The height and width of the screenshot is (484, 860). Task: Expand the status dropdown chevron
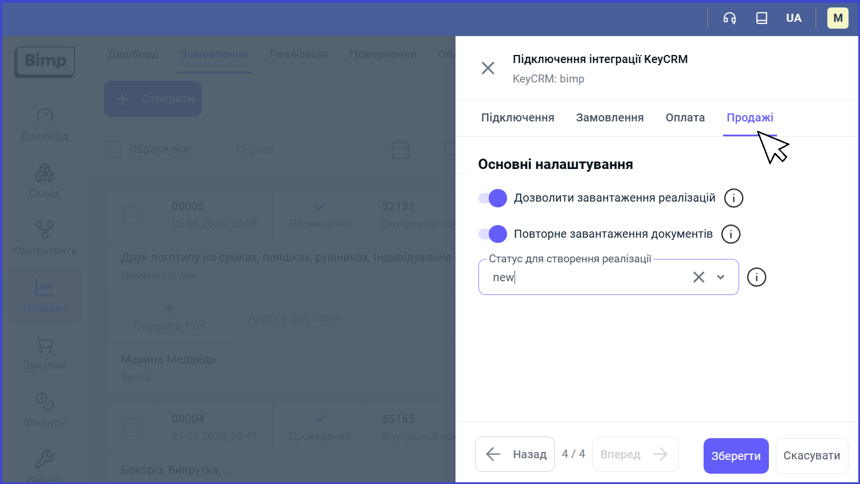(721, 277)
